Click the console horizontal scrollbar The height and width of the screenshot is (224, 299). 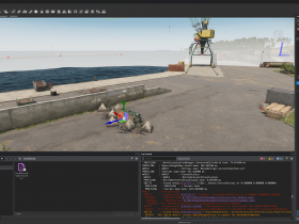(x=160, y=218)
